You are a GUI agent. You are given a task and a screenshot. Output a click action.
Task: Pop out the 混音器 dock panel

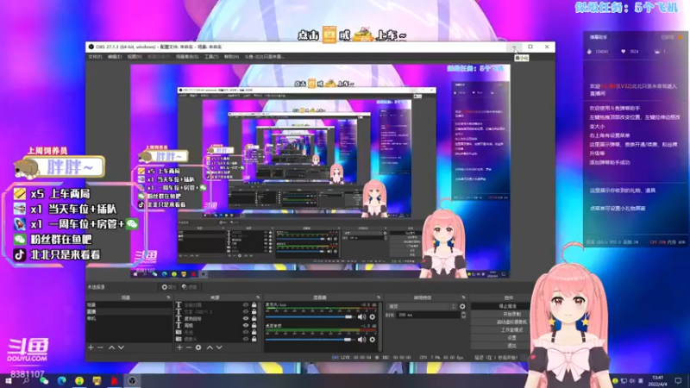tap(379, 297)
